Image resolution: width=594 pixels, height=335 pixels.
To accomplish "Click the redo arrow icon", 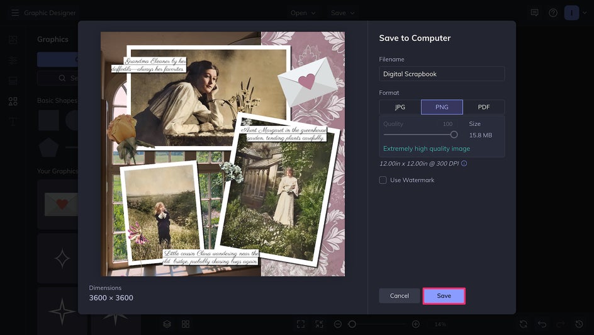I will pyautogui.click(x=561, y=324).
